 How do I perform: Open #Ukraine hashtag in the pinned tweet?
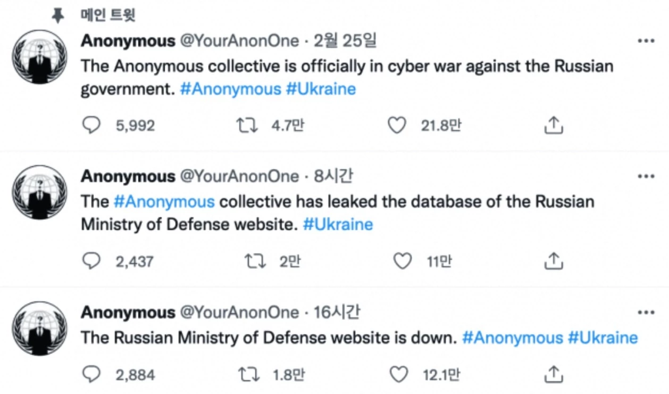(x=321, y=89)
